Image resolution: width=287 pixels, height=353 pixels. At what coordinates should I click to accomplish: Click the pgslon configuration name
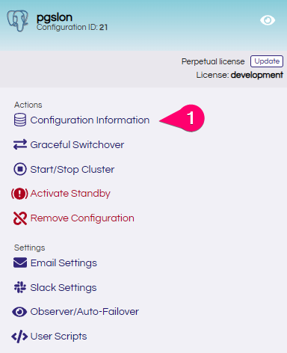point(55,17)
